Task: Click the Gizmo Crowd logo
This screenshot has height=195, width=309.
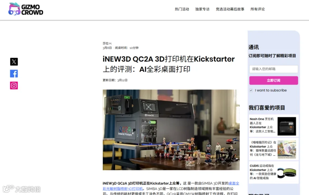Action: [26, 9]
